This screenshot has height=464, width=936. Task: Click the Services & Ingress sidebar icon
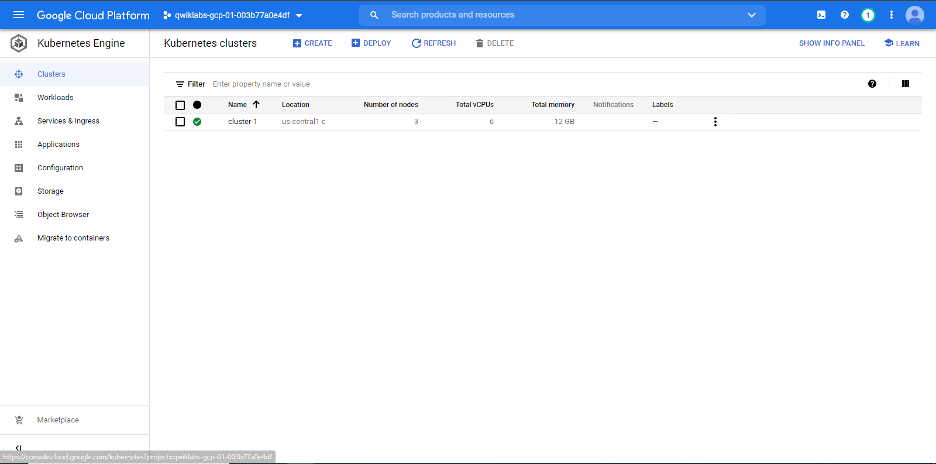(19, 121)
